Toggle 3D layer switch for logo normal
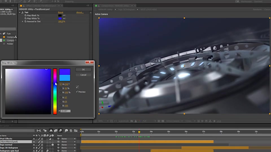The image size is (271, 152). (53, 145)
